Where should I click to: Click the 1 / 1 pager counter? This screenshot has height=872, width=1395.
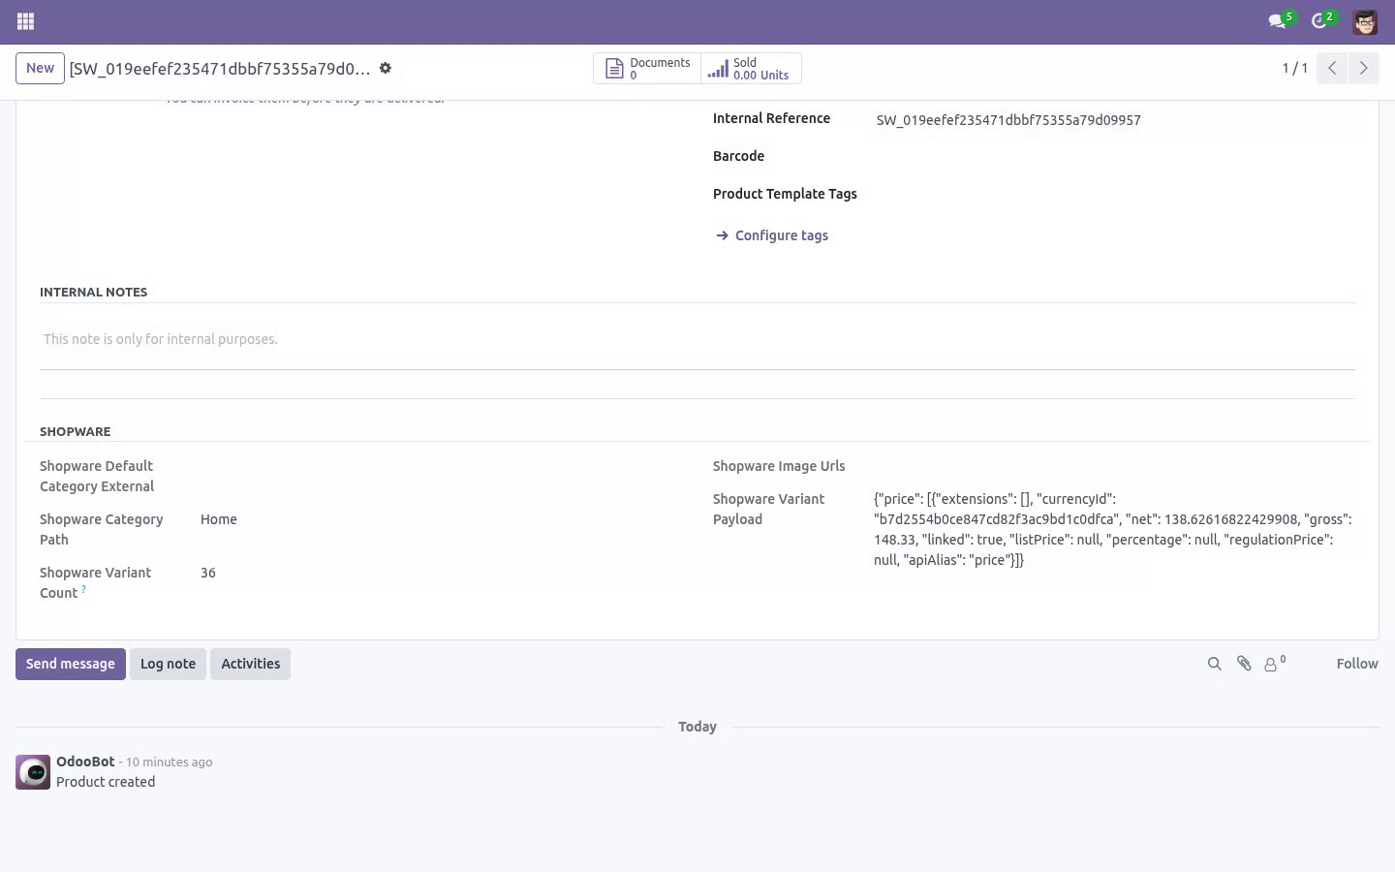[1295, 68]
